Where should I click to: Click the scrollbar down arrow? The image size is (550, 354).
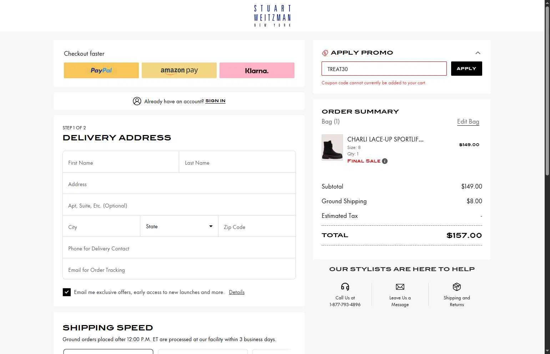click(x=547, y=351)
